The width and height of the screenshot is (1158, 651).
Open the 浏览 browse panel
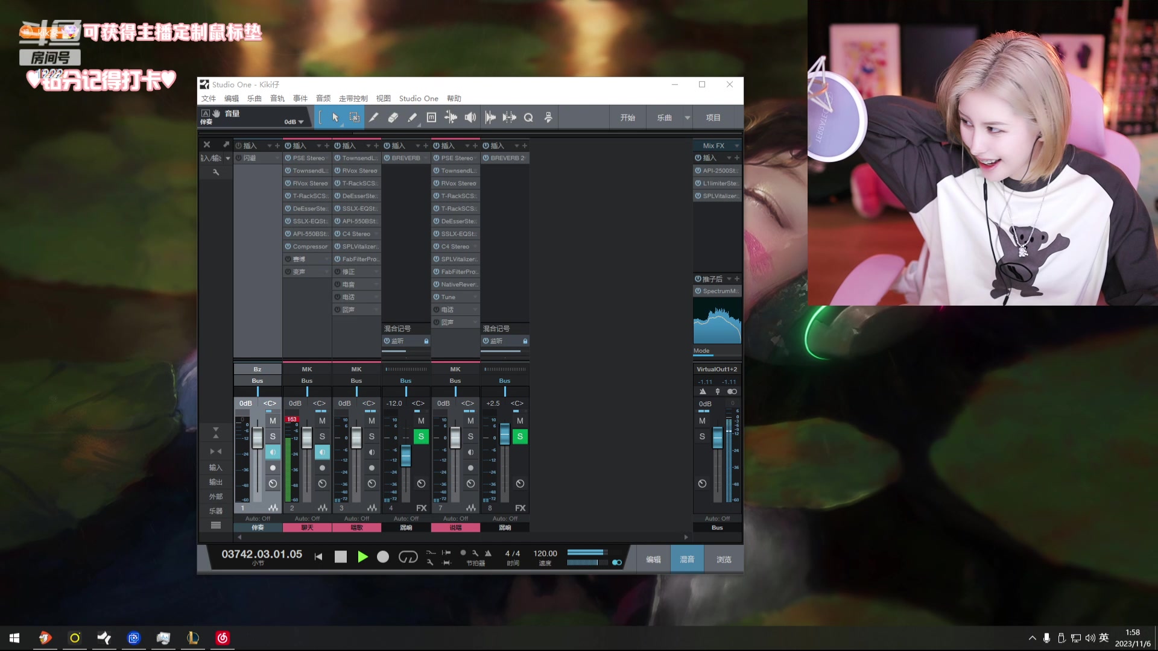point(724,559)
